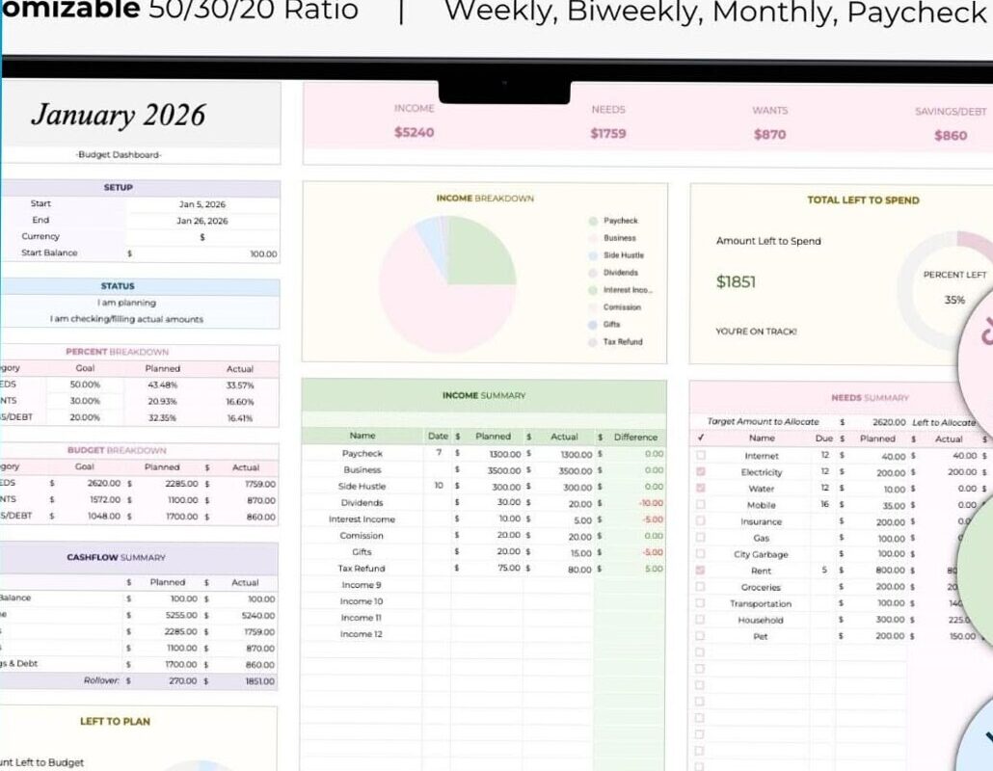Click the 'Budget Dashboard' label

pyautogui.click(x=117, y=154)
